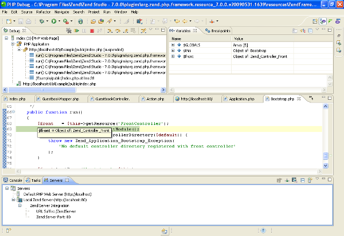This screenshot has width=344, height=236.
Task: Click the Run External Tools icon
Action: (66, 21)
